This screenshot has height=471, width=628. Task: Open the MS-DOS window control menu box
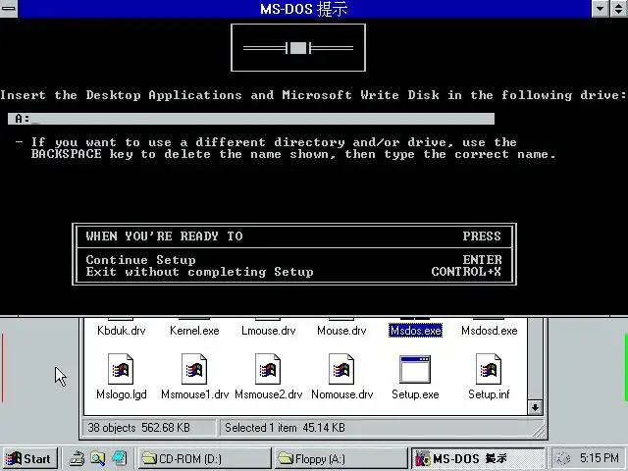pos(9,9)
